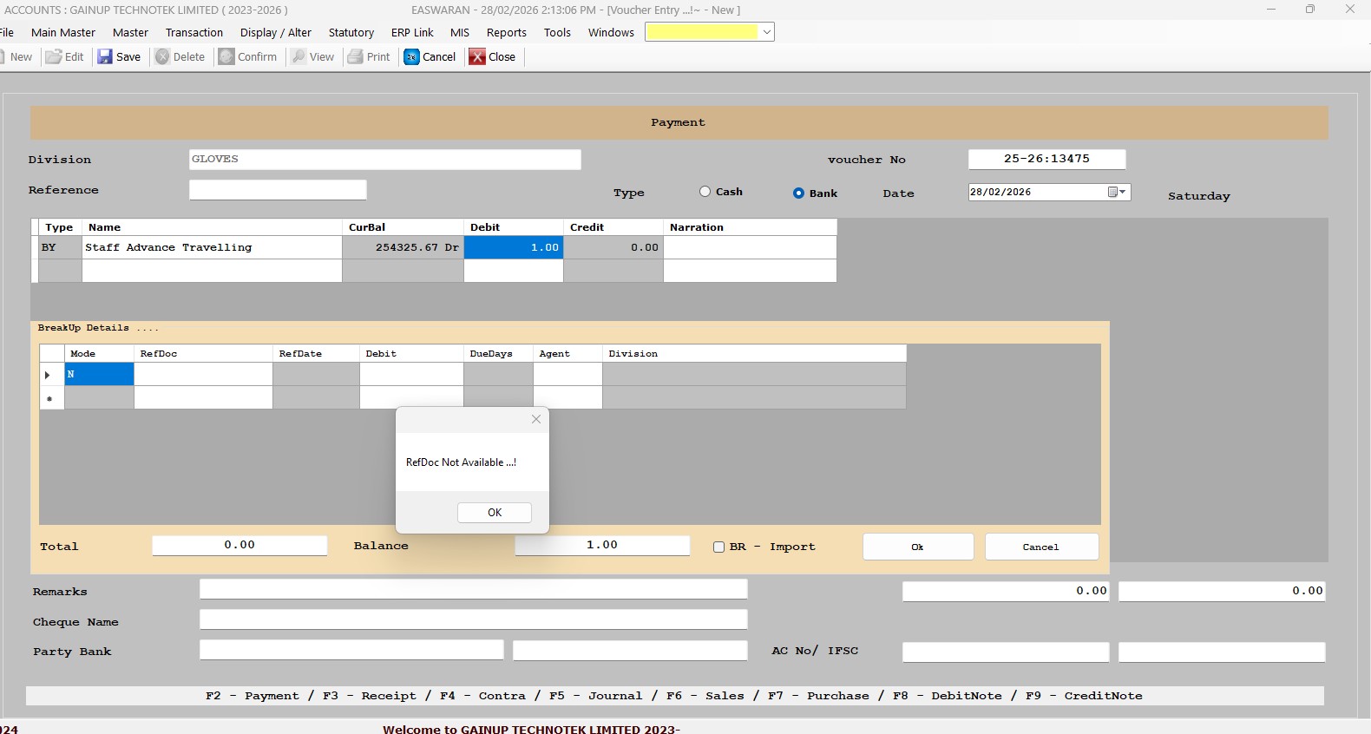Select the Bank payment type radio
Viewport: 1371px width, 734px height.
(x=798, y=193)
